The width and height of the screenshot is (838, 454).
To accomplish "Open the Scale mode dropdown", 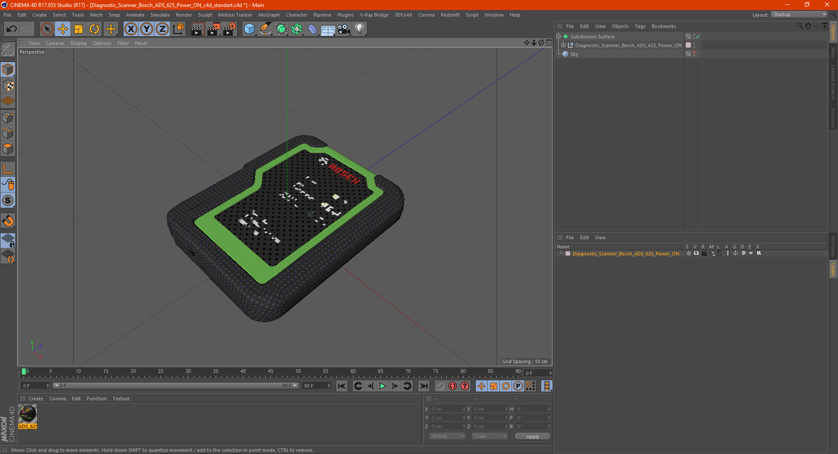I will click(x=489, y=436).
